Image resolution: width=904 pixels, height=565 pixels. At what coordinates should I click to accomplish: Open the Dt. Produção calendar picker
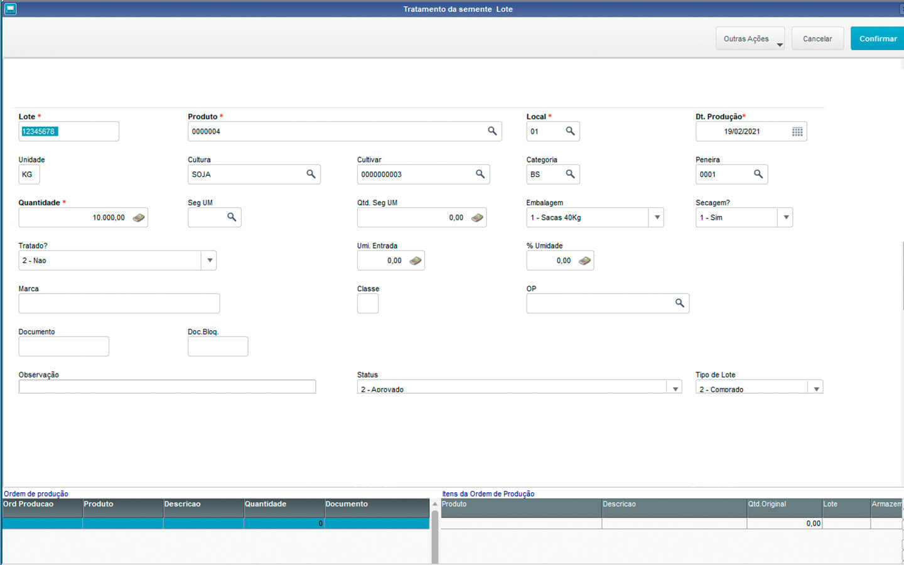pyautogui.click(x=797, y=132)
